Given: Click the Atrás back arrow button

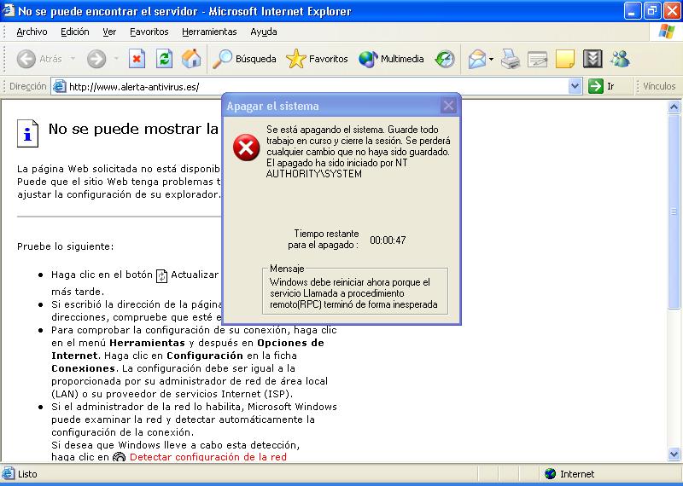Looking at the screenshot, I should [x=39, y=59].
